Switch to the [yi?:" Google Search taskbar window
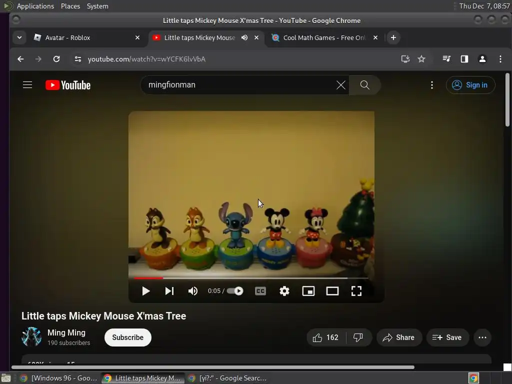The image size is (512, 384). pyautogui.click(x=227, y=378)
